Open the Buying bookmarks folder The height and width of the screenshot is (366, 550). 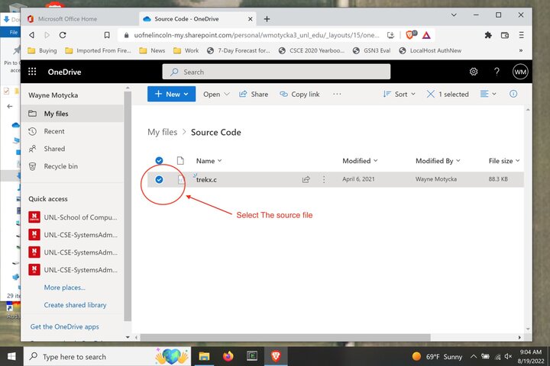pos(42,50)
